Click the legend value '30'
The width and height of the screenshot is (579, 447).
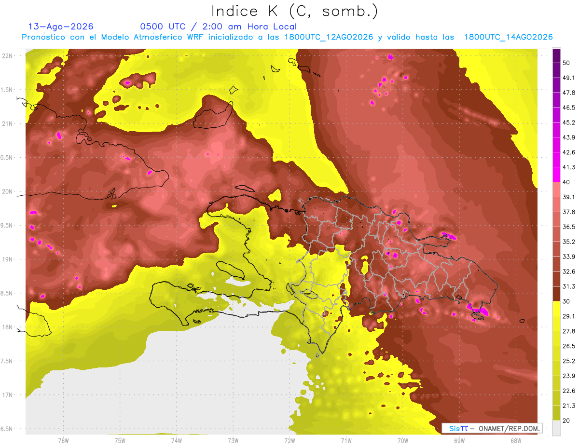tap(566, 301)
